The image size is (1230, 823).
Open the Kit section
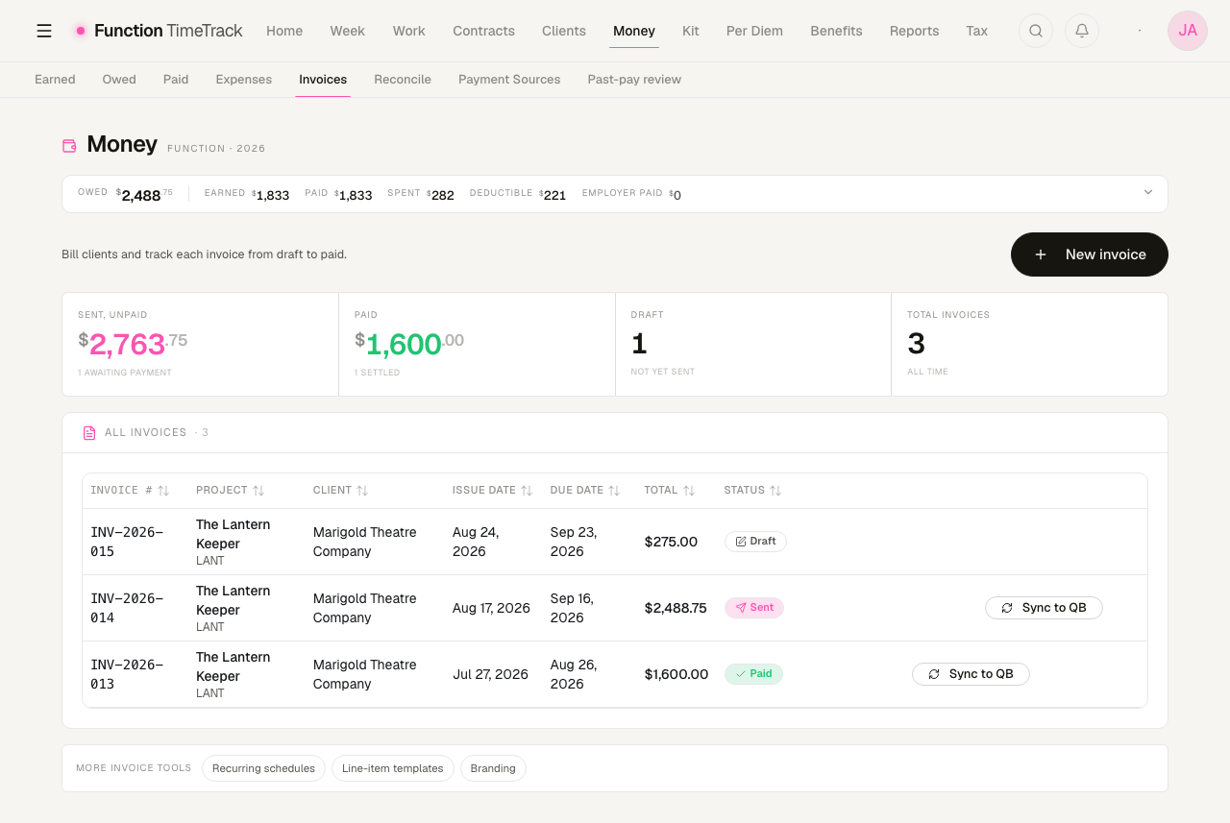point(691,31)
